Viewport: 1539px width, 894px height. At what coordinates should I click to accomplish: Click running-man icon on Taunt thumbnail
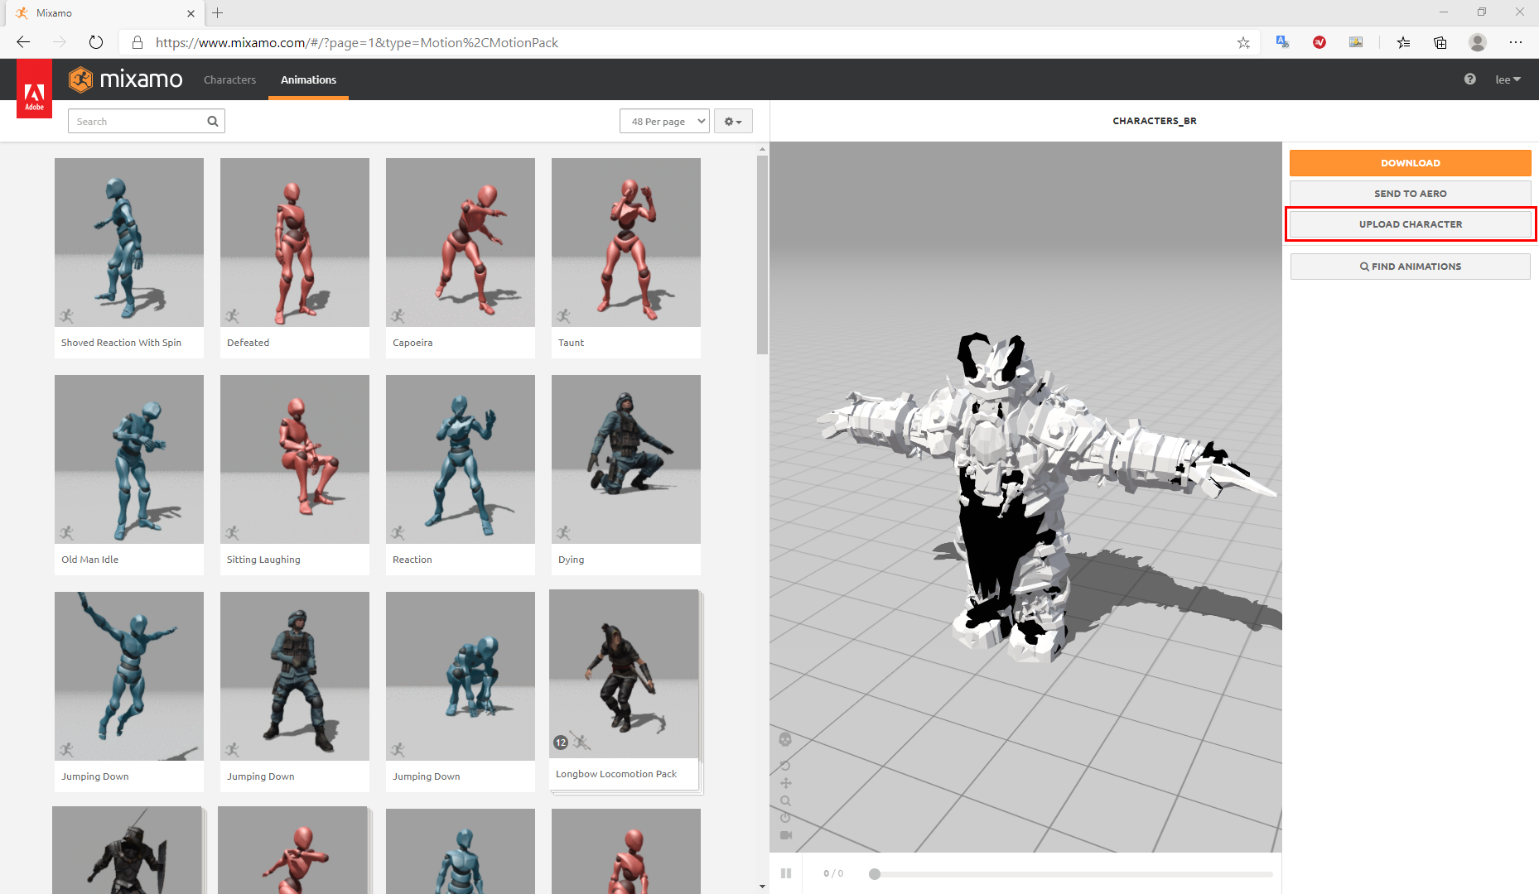click(564, 315)
